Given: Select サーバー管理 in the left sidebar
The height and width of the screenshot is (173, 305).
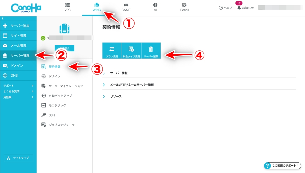Looking at the screenshot, I should 18,56.
